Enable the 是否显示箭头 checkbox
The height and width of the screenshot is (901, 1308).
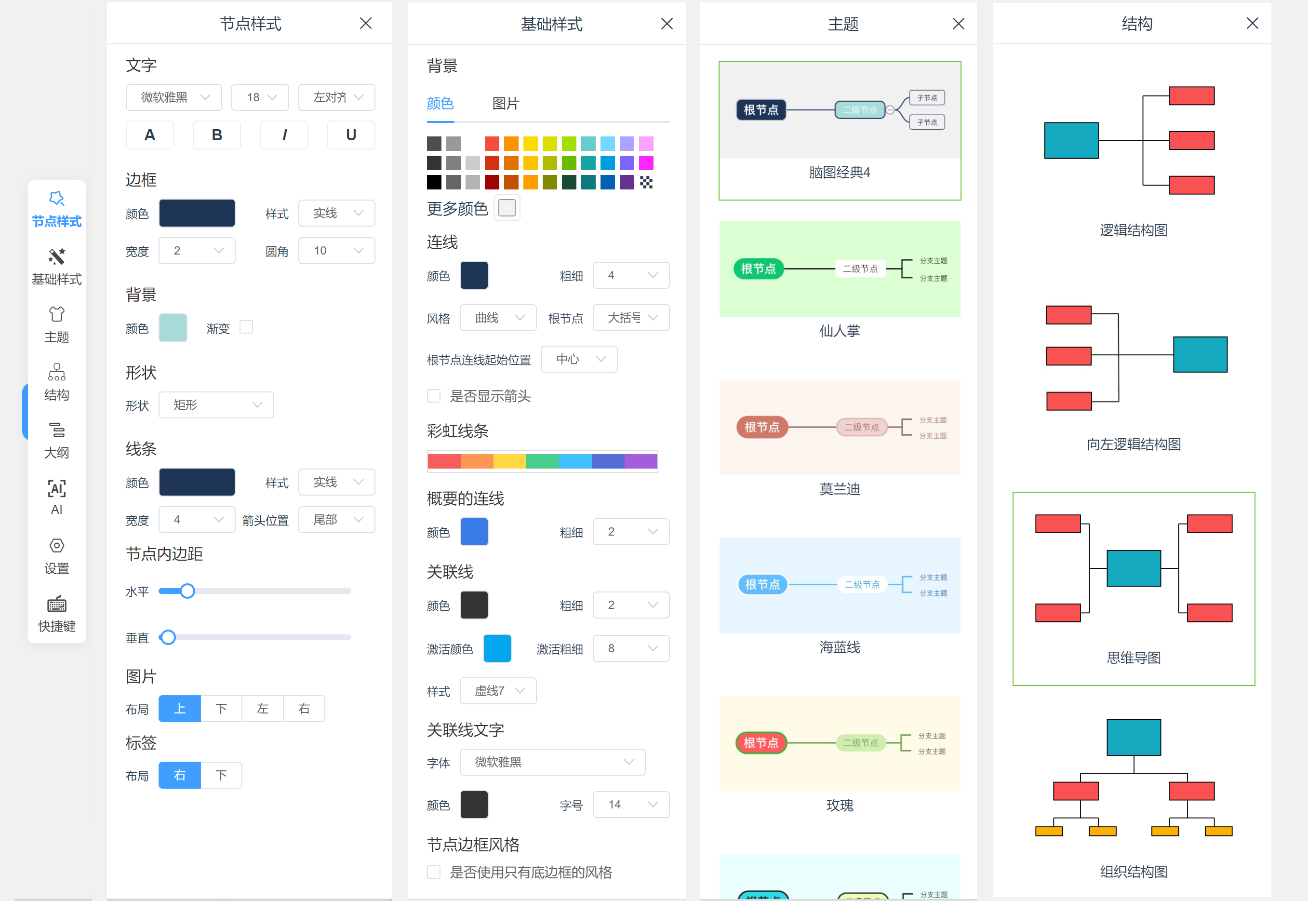pos(433,396)
